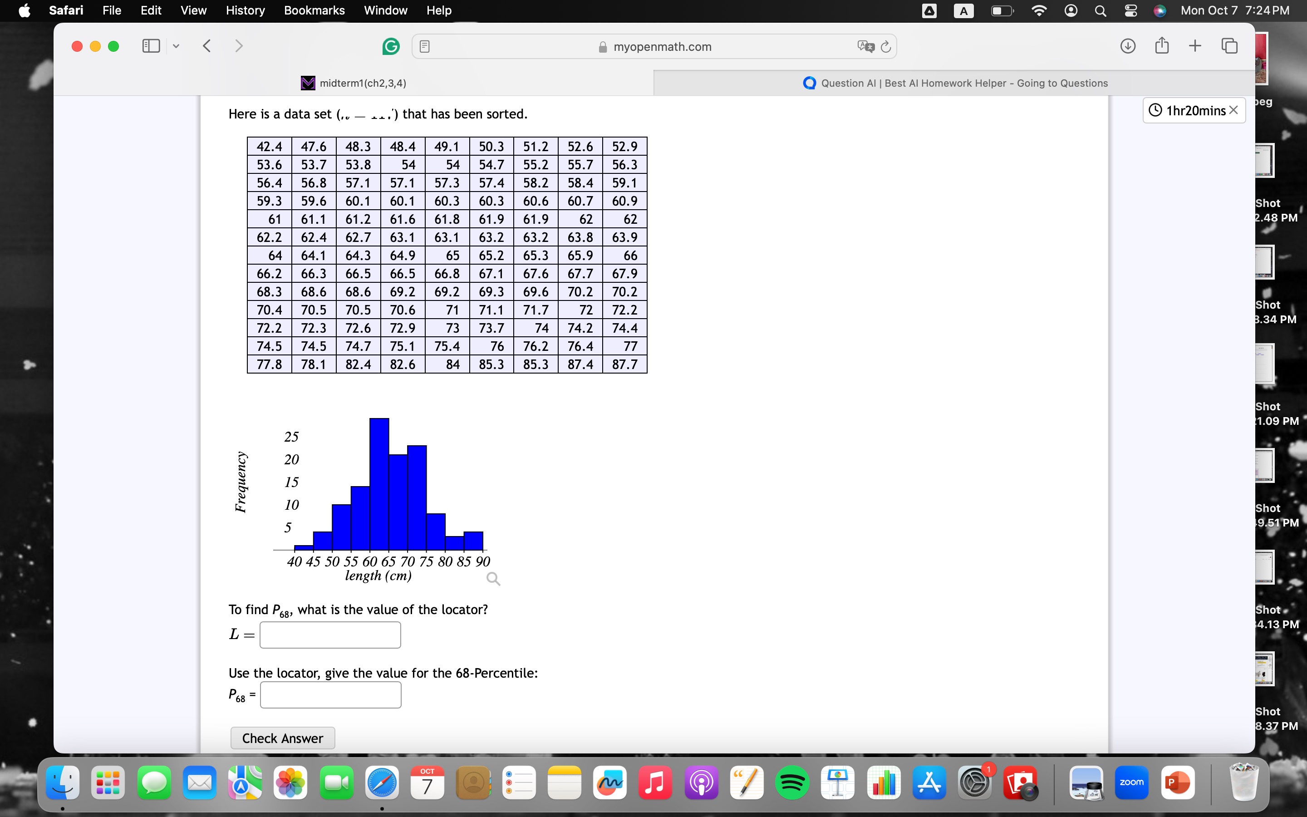
Task: Open Reminders from the Dock
Action: tap(519, 783)
